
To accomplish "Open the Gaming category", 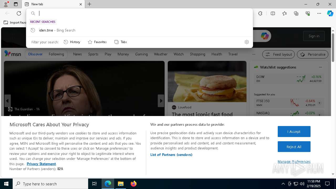I will pyautogui.click(x=141, y=54).
